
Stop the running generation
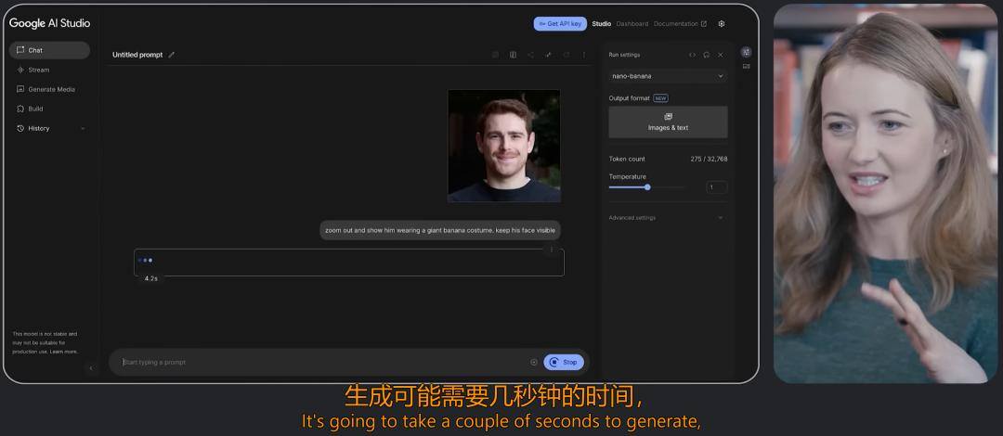click(564, 362)
